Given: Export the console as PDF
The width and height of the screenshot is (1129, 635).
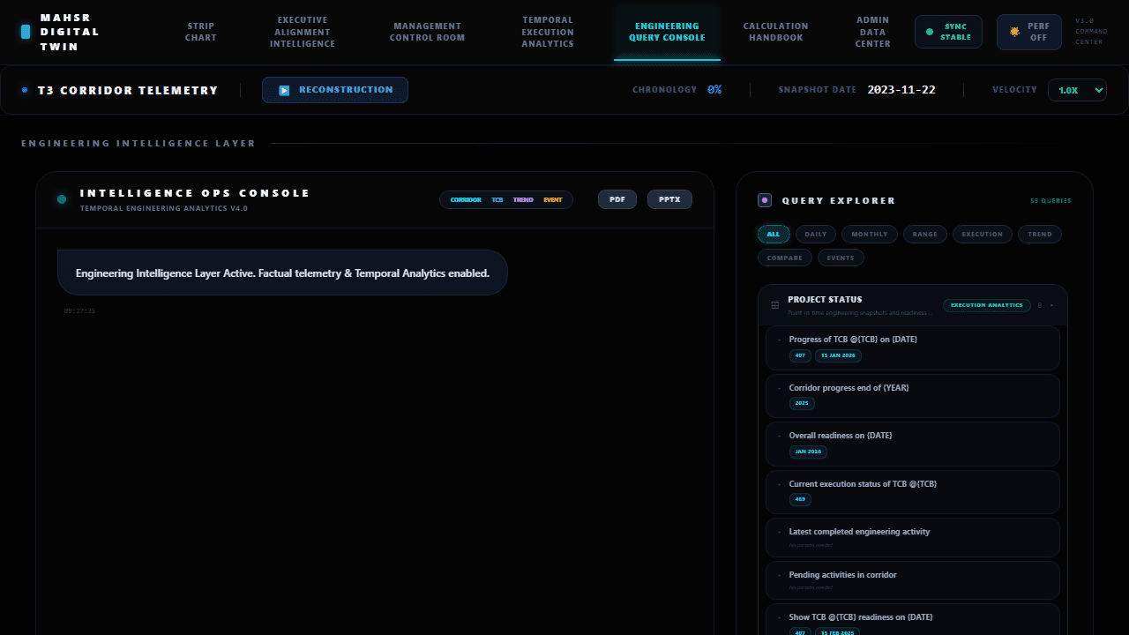Looking at the screenshot, I should pyautogui.click(x=617, y=199).
